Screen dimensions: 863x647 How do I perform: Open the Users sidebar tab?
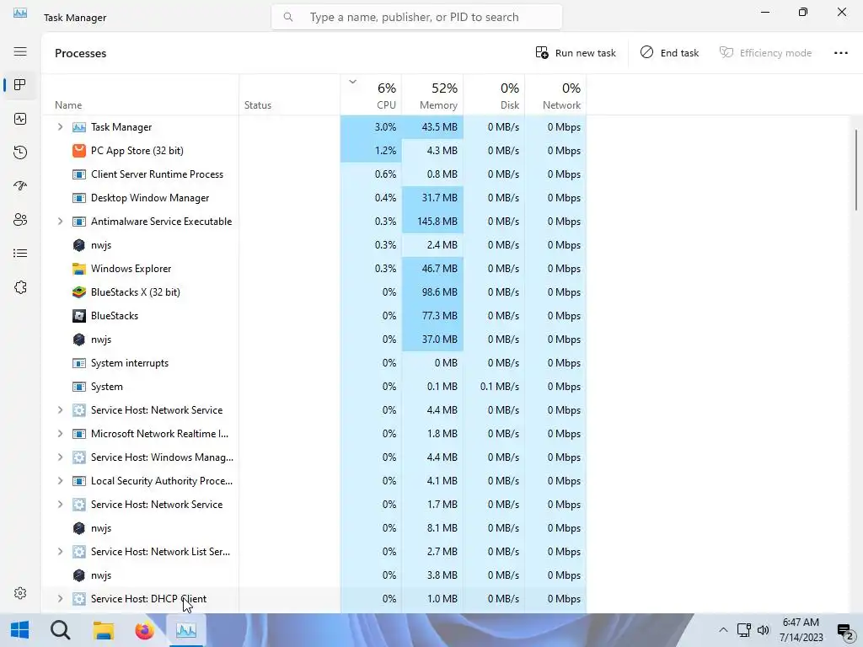pos(20,220)
